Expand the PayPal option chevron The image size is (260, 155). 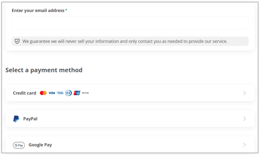tap(244, 119)
